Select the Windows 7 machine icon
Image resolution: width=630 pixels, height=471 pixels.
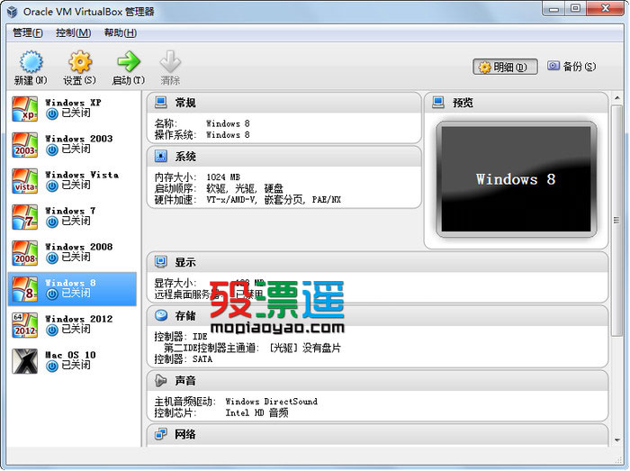point(25,217)
